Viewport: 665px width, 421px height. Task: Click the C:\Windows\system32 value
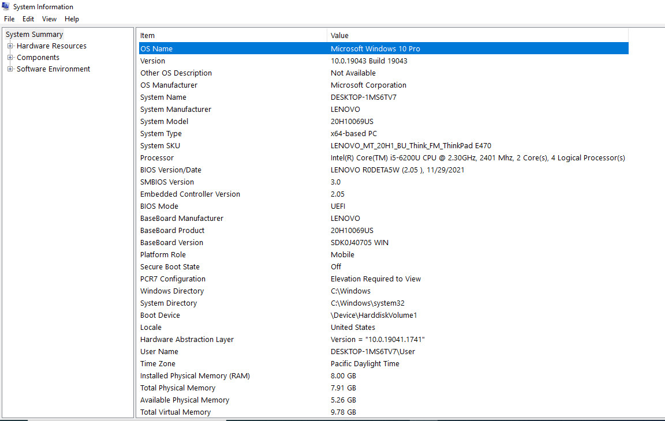(367, 303)
